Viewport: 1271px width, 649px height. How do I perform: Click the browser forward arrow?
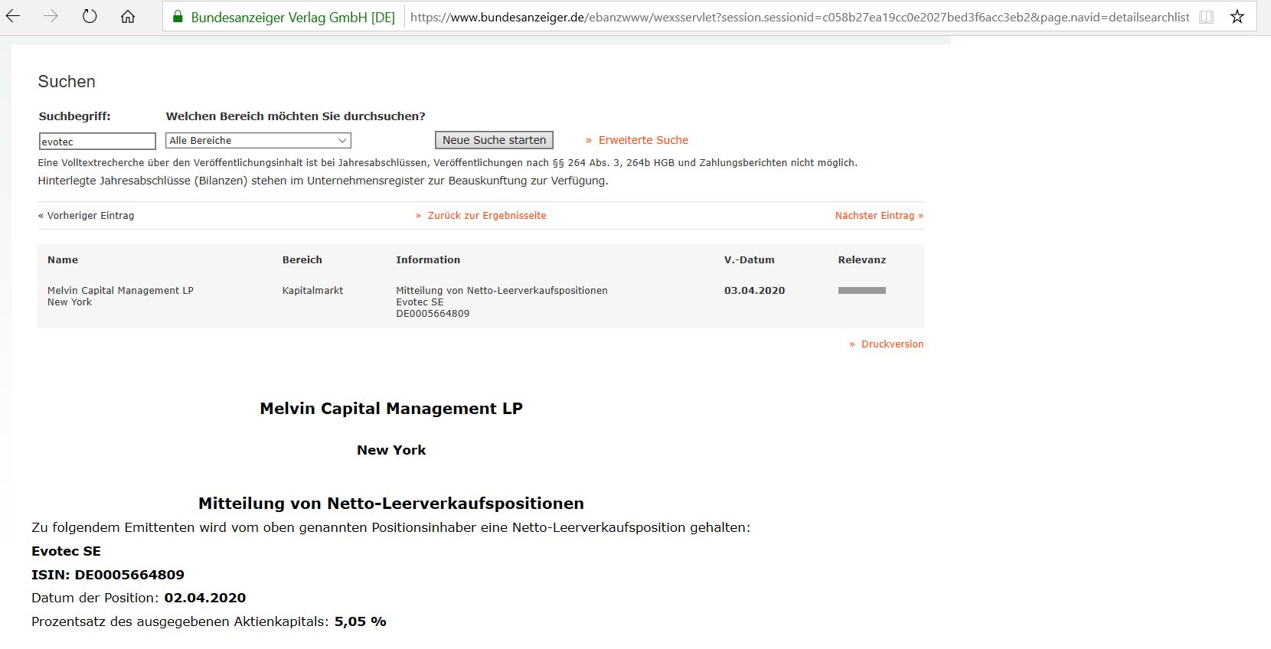click(x=51, y=16)
